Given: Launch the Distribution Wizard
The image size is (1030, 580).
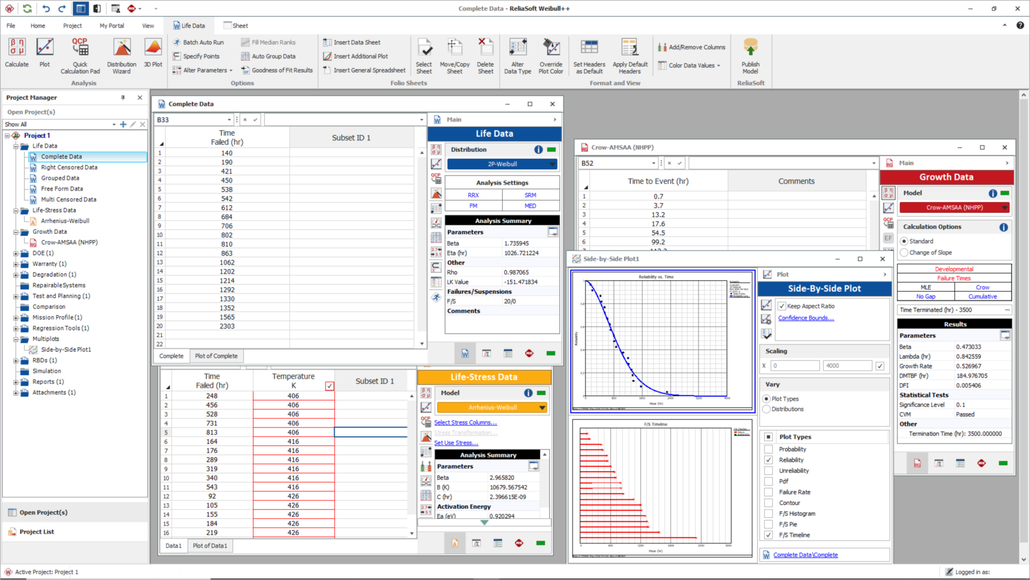Looking at the screenshot, I should [121, 56].
